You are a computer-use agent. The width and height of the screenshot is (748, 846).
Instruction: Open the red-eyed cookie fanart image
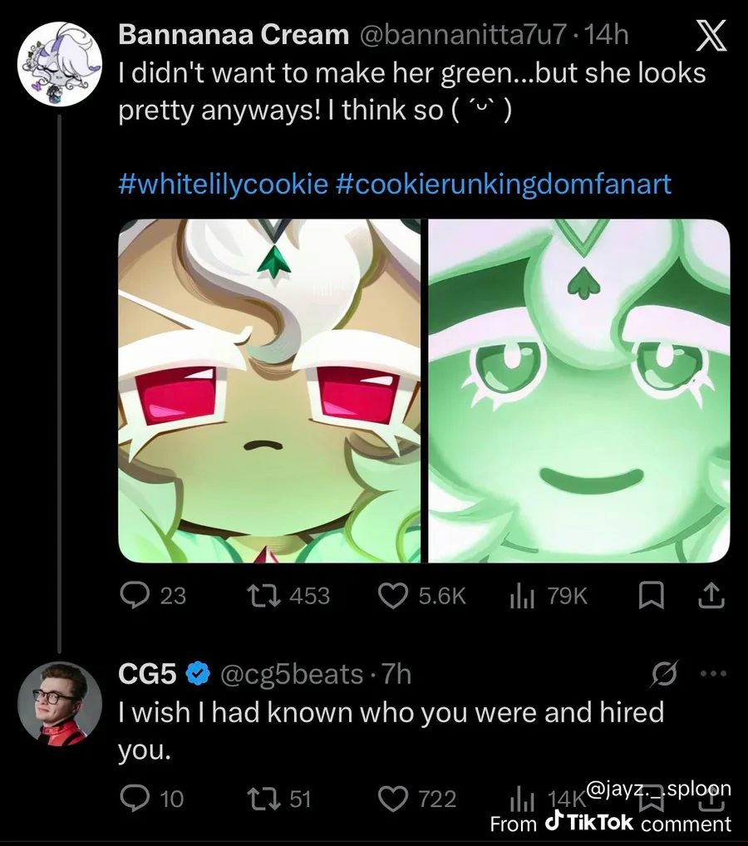coord(270,391)
